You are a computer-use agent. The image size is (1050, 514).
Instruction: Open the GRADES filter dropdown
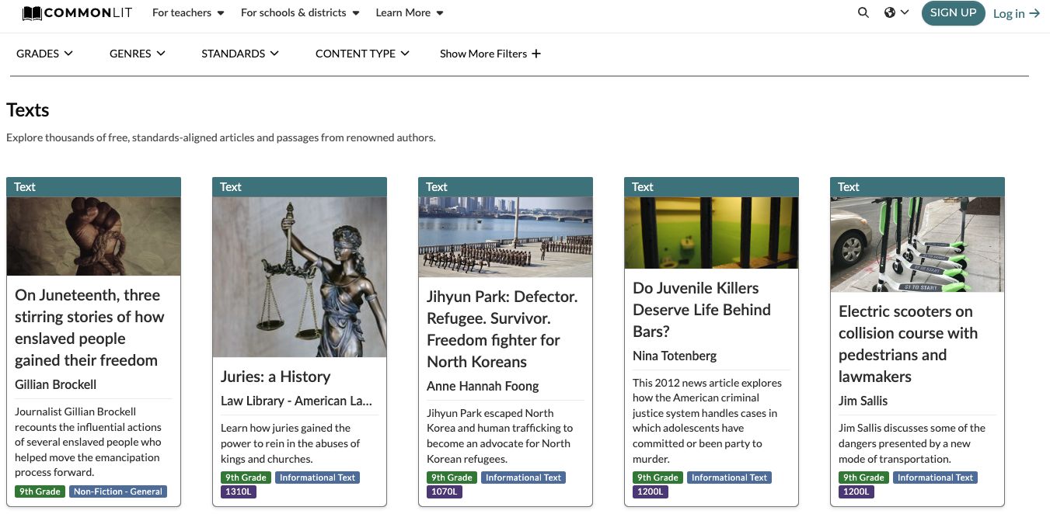coord(45,54)
